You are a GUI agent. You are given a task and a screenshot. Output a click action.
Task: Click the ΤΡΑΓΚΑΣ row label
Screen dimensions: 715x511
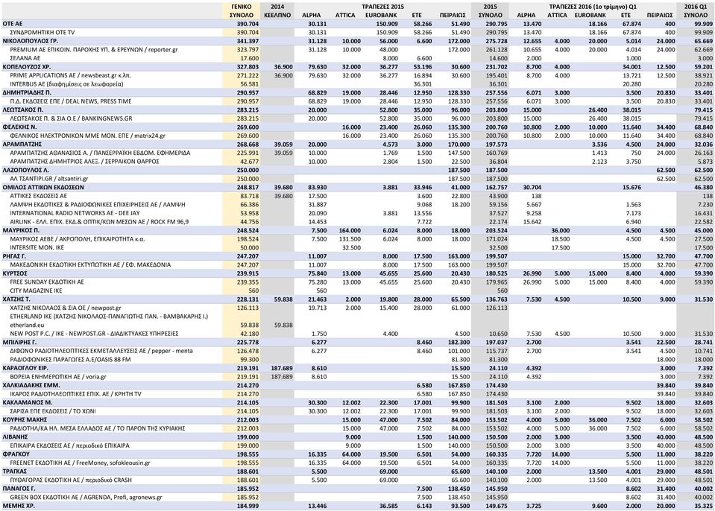[15, 472]
